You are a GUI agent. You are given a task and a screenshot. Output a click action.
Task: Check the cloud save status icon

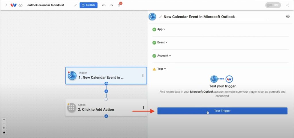tap(21, 5)
